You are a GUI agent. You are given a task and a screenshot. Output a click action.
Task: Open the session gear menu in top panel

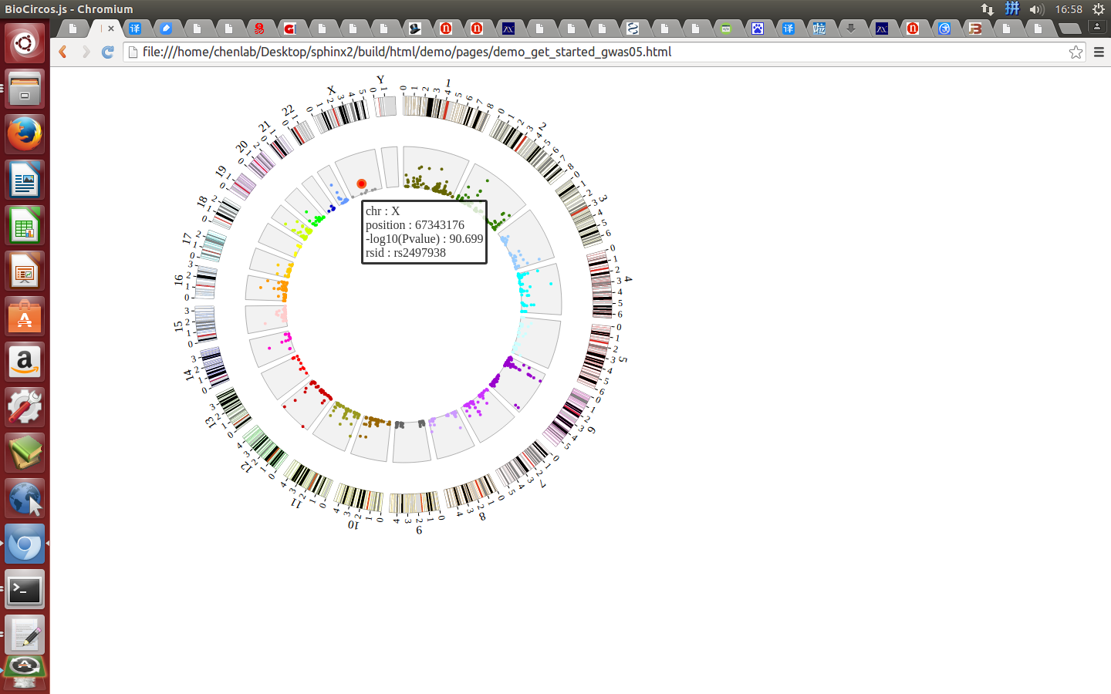click(x=1099, y=9)
